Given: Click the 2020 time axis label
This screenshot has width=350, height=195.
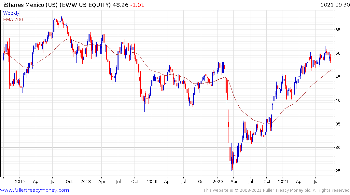Looking at the screenshot, I should click(217, 181).
